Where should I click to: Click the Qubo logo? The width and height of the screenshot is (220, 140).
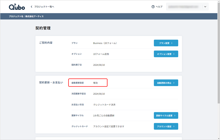click(17, 7)
